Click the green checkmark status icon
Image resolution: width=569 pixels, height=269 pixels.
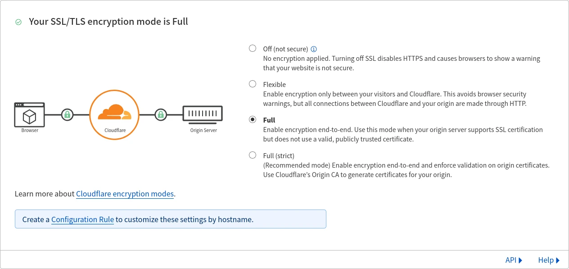[18, 22]
